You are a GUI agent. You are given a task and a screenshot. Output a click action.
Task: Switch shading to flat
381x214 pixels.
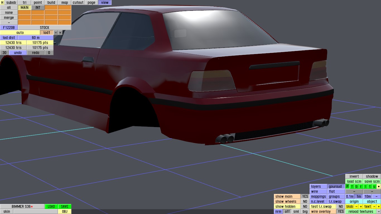336,191
